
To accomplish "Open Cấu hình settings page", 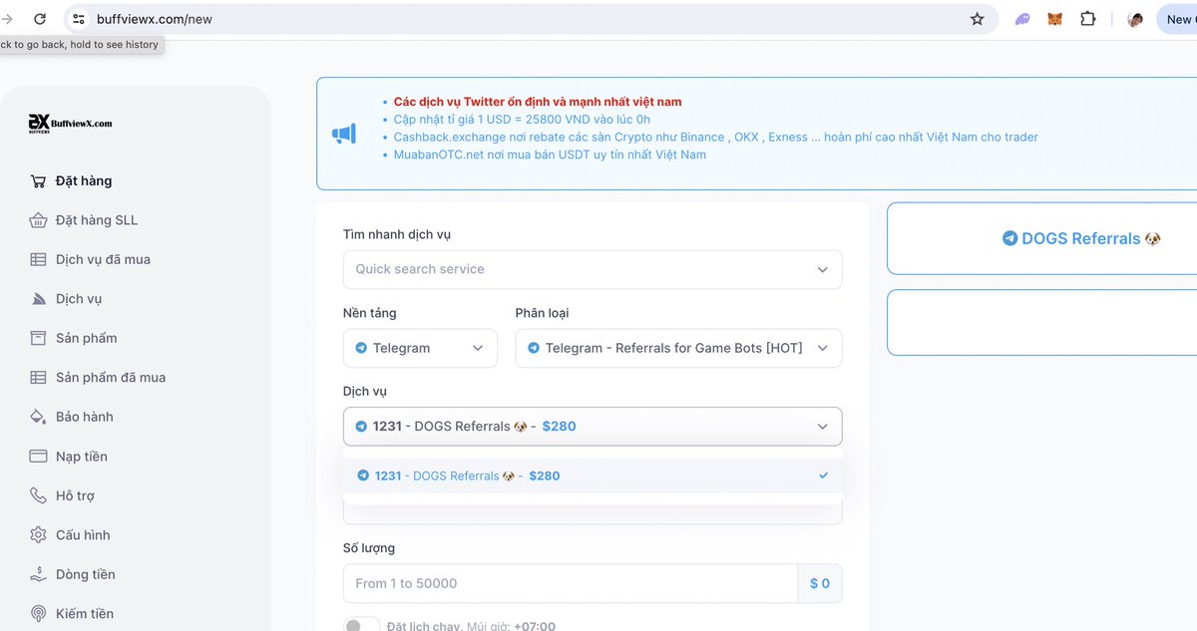I will 83,535.
